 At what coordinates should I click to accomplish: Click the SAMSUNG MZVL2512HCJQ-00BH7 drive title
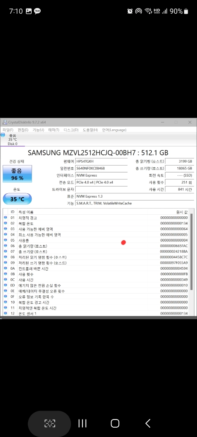(98, 153)
